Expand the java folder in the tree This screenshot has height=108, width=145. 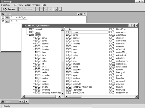[39, 67]
